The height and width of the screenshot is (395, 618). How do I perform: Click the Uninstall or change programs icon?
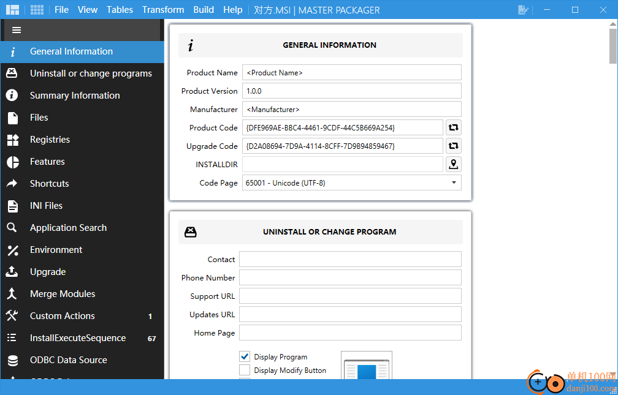pos(12,73)
